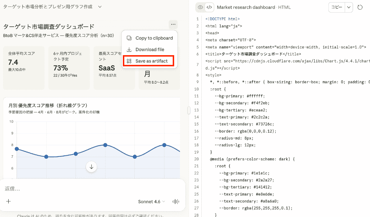
Task: Choose Save as artifact menu entry
Action: (149, 61)
